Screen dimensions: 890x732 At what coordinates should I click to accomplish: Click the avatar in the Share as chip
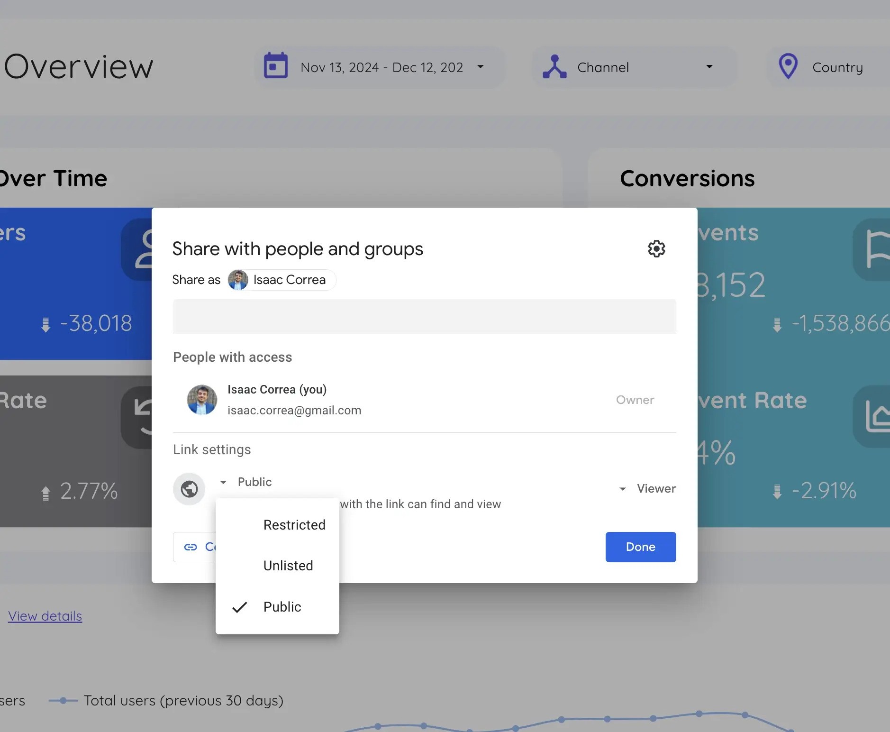[x=238, y=280]
